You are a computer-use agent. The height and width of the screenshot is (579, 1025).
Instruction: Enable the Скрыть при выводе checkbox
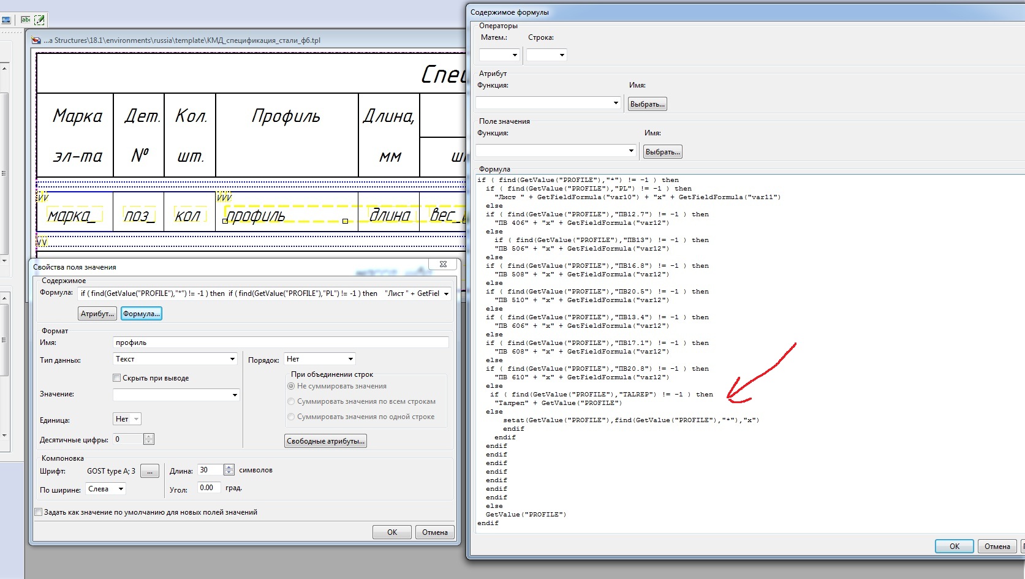(116, 378)
